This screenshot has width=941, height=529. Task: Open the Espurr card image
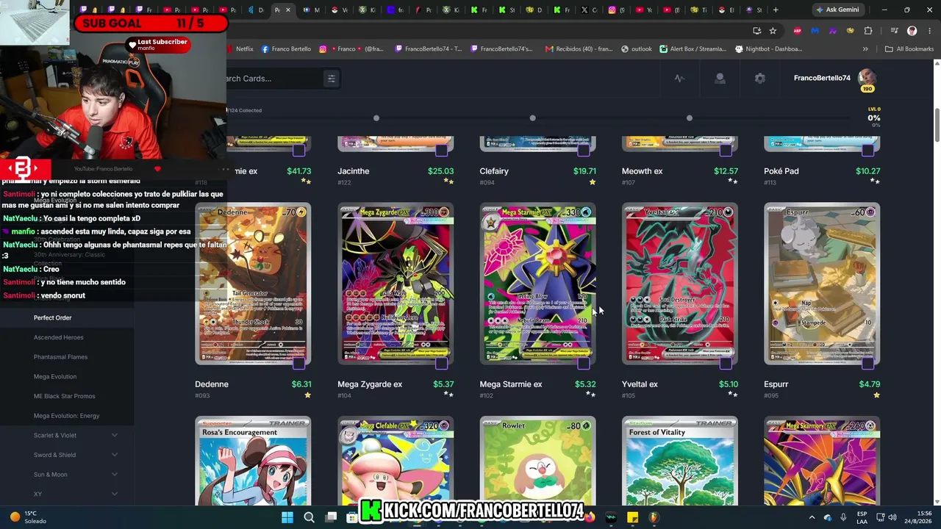[x=822, y=284]
